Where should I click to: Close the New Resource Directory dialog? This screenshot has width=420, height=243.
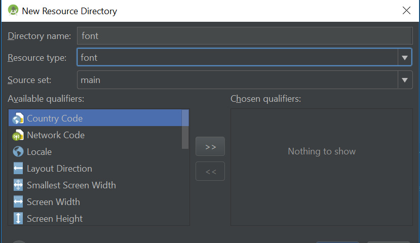(x=406, y=11)
